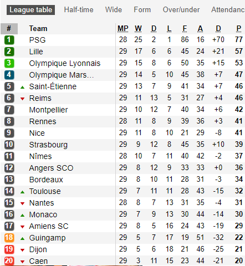Screen dimensions: 245x266
Task: Open the Olympique Lyonnais team page
Action: click(65, 63)
